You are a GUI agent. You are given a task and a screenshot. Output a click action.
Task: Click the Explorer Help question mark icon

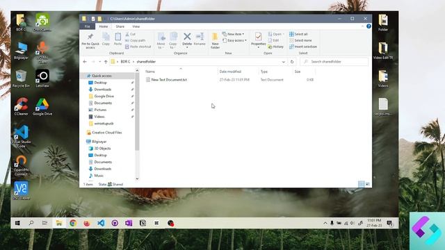point(369,26)
